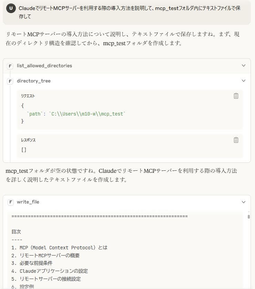Click the write_file tool name
The height and width of the screenshot is (289, 255).
tap(28, 202)
